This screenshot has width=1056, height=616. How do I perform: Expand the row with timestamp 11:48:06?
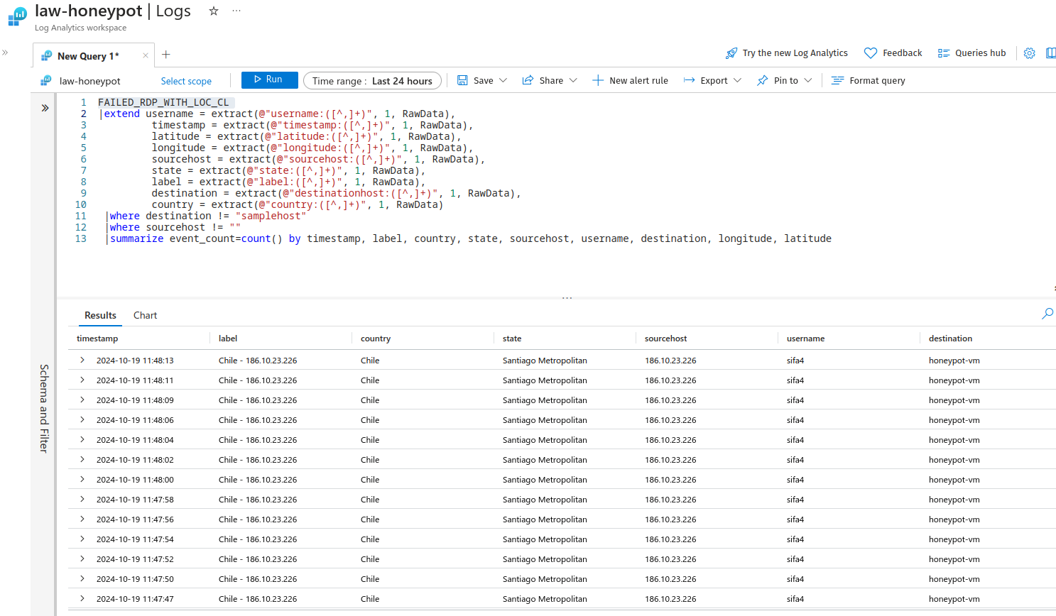pyautogui.click(x=82, y=419)
